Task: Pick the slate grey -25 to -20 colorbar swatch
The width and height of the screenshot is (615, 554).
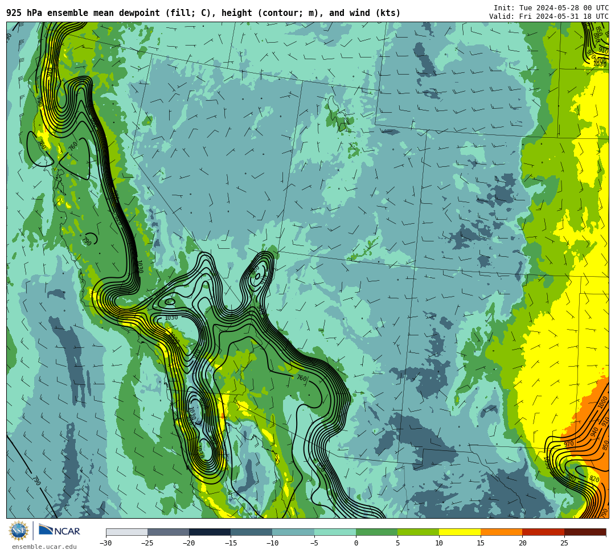Action: click(168, 532)
